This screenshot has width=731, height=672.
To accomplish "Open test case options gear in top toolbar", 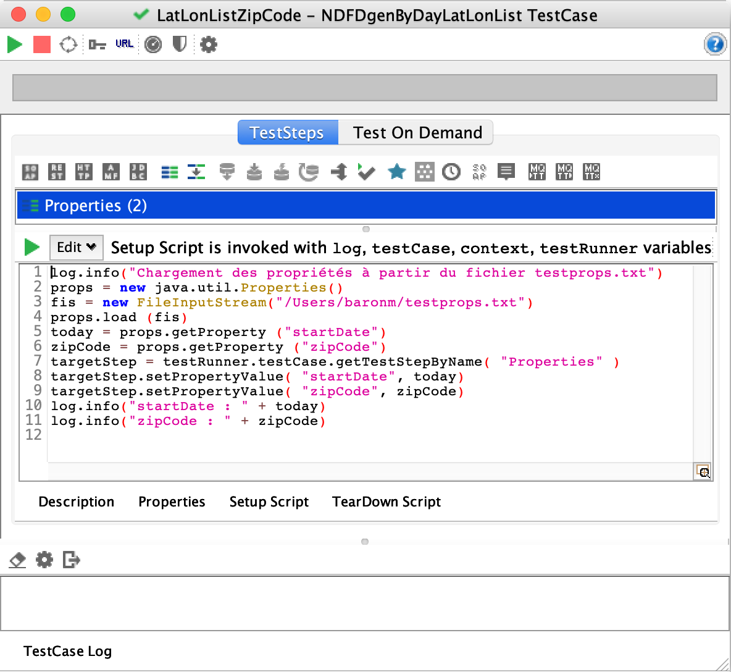I will pos(209,44).
